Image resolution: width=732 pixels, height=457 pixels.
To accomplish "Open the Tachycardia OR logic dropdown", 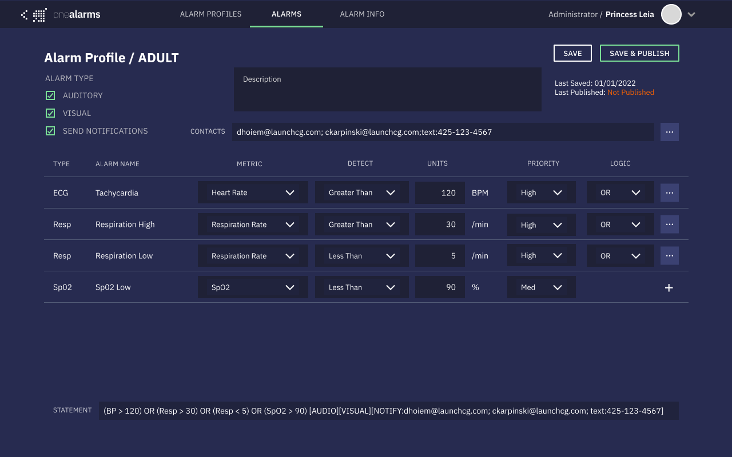I will [620, 193].
